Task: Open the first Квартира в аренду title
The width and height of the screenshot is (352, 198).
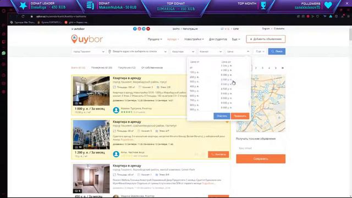Action: [127, 78]
